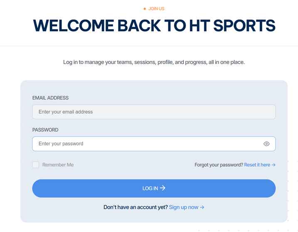This screenshot has height=232, width=298.
Task: Focus the email address input field
Action: (154, 112)
